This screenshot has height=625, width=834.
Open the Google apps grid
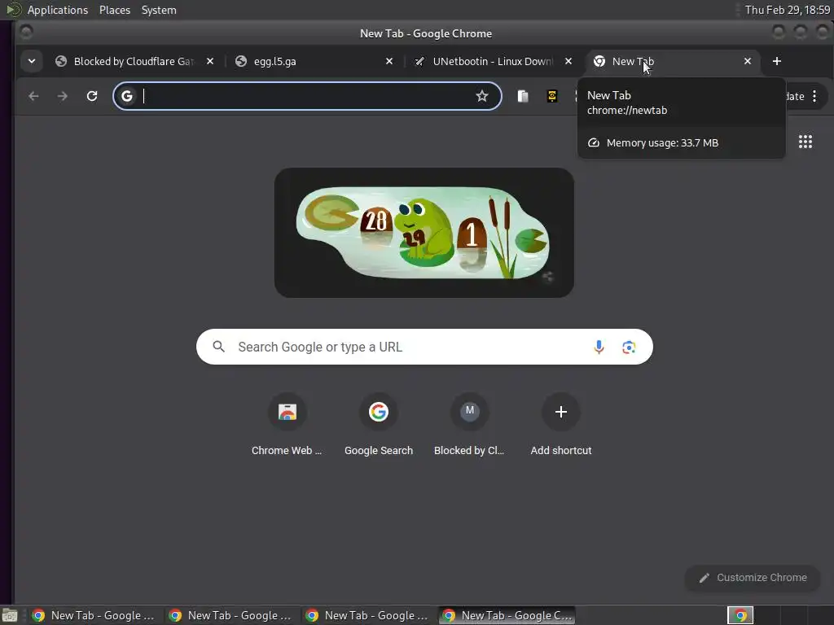click(805, 142)
